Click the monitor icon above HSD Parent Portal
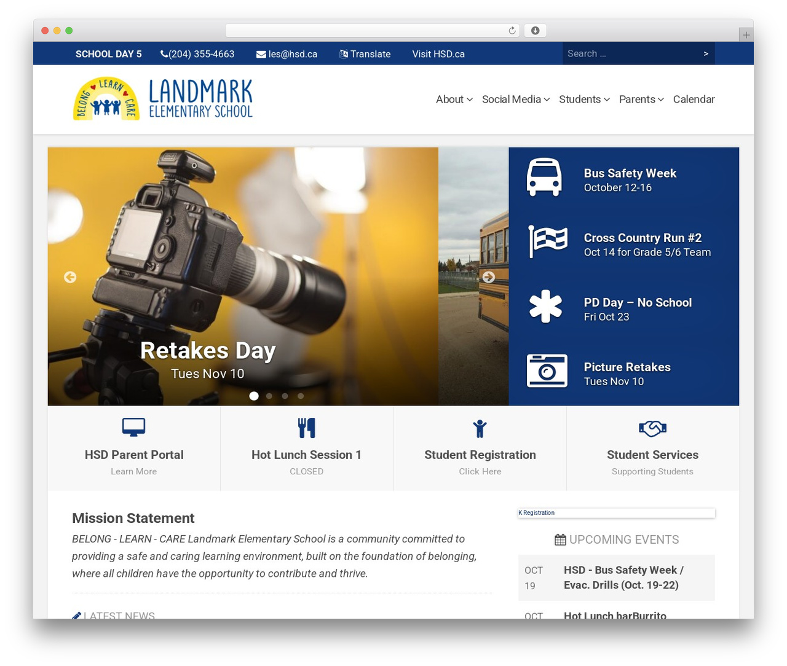This screenshot has height=666, width=787. [133, 427]
